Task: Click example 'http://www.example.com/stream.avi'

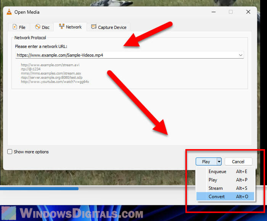Action: tap(50, 65)
